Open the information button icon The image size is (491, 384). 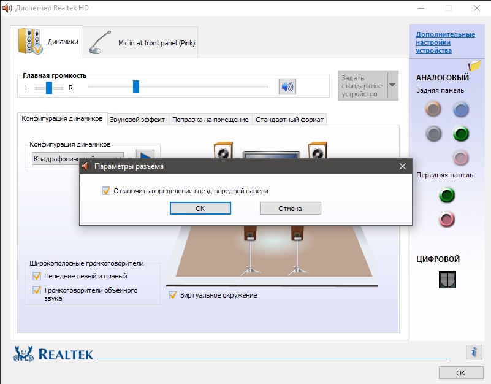pyautogui.click(x=474, y=351)
